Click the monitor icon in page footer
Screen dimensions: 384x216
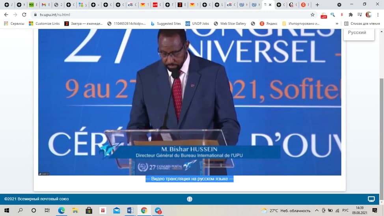click(371, 199)
